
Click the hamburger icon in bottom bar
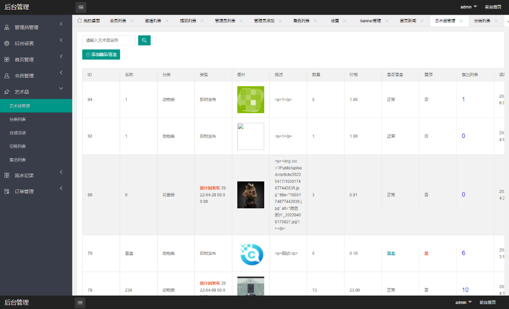point(80,303)
